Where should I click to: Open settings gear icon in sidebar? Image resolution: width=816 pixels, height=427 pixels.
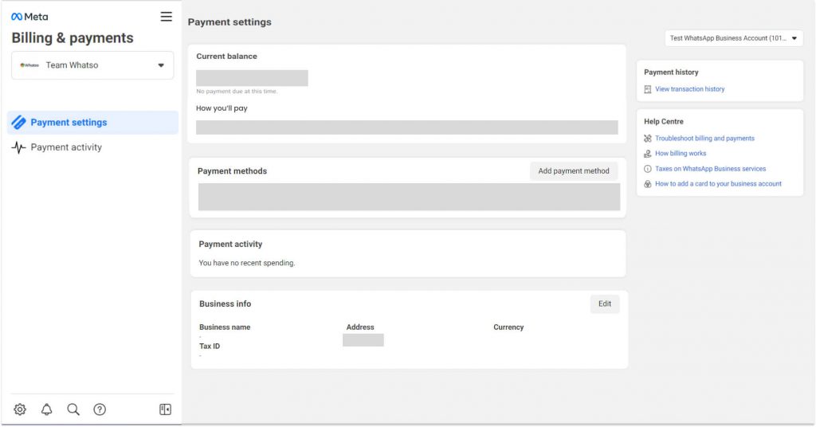pyautogui.click(x=20, y=409)
